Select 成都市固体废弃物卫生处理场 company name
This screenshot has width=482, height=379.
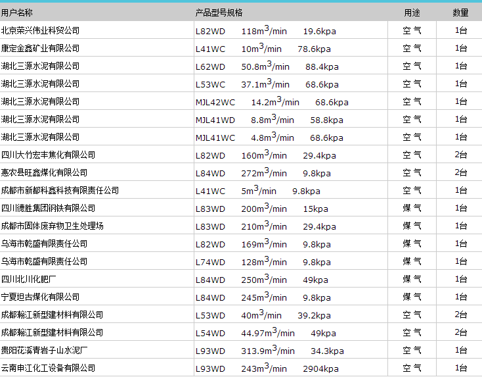tap(53, 226)
